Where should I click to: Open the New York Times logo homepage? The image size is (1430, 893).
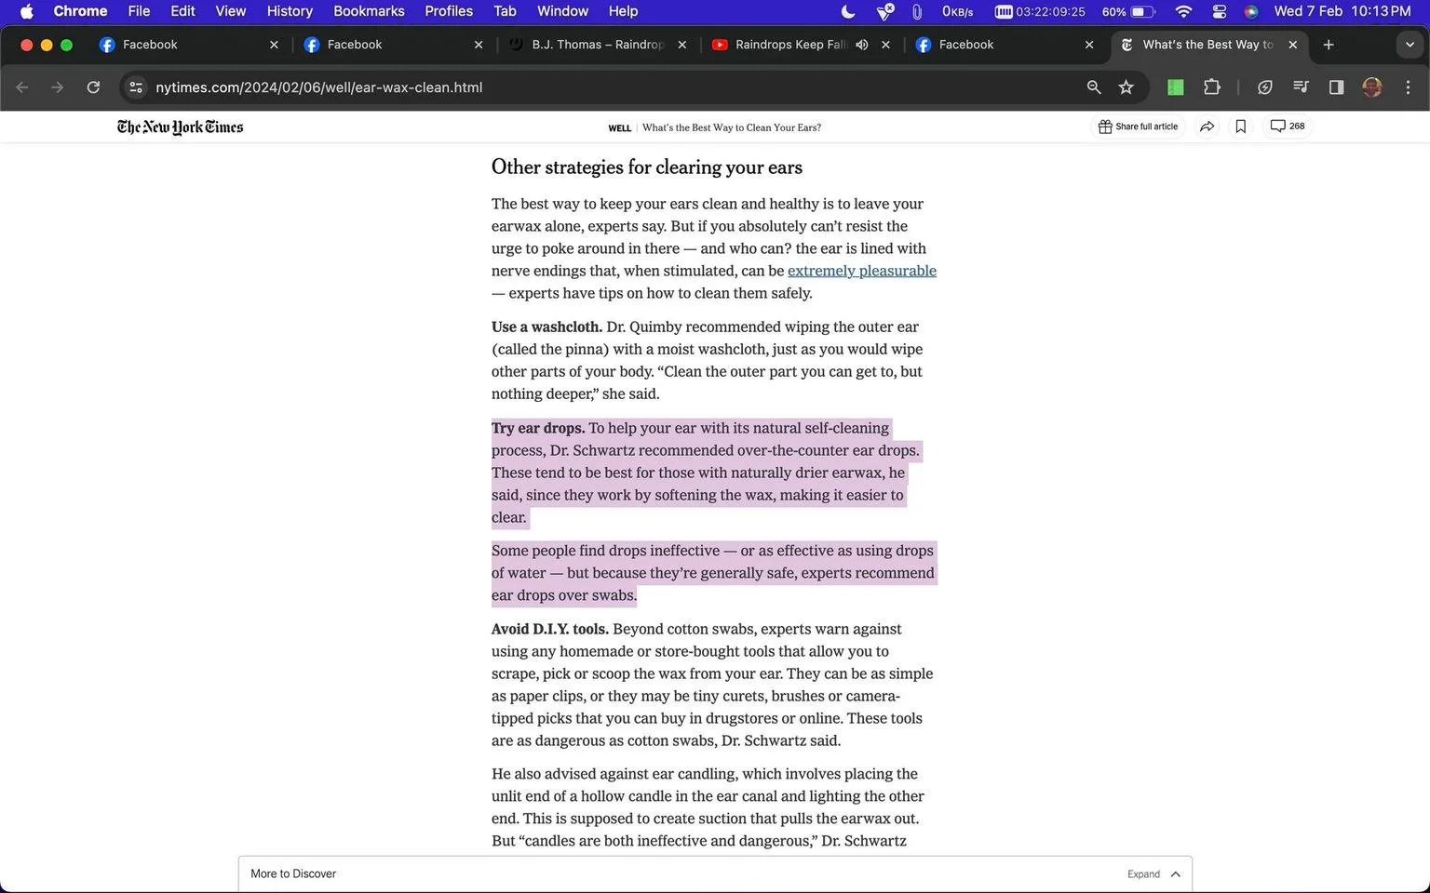(180, 127)
